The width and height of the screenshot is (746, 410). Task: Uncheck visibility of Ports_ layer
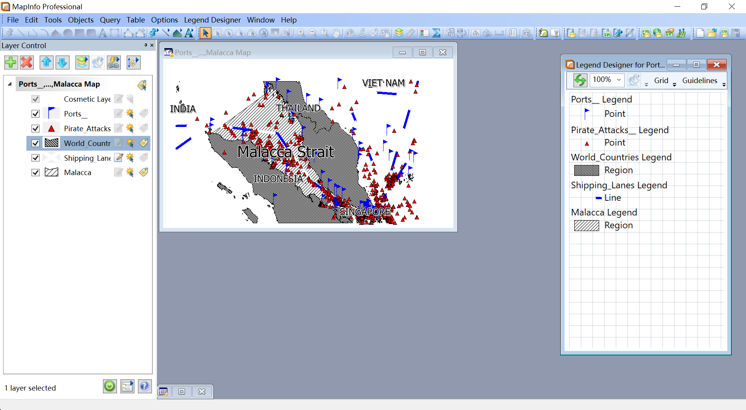35,114
